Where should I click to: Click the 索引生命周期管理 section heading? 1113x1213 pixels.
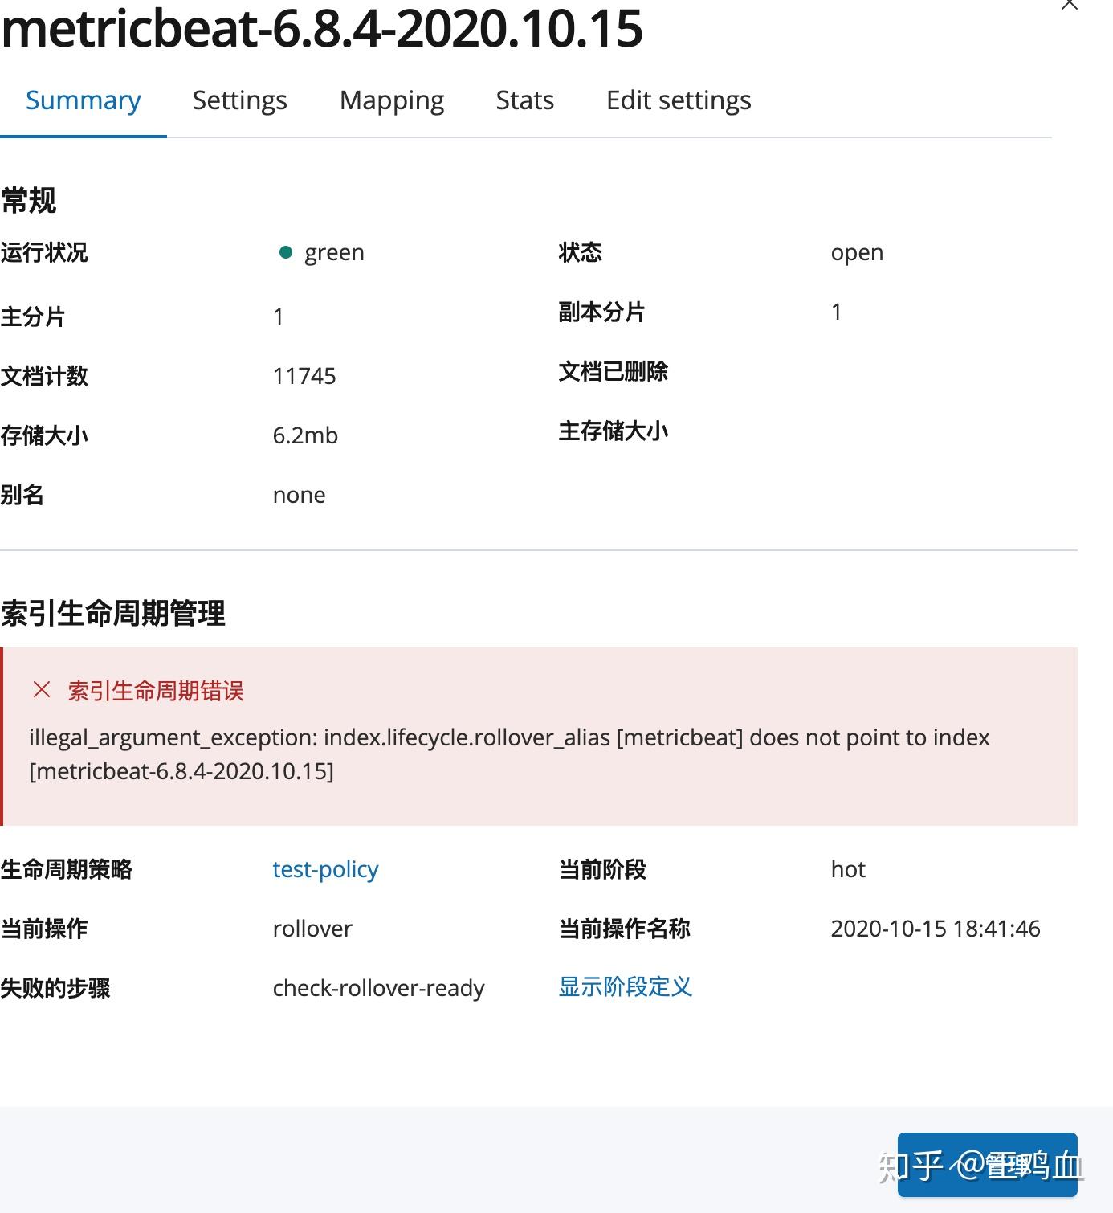tap(113, 614)
